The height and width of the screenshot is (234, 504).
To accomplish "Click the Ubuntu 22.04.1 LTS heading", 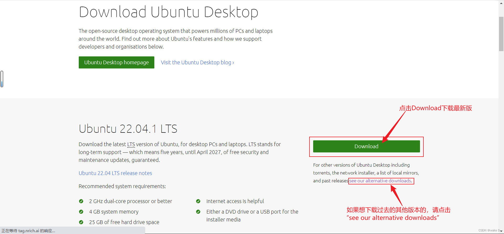I will (x=128, y=129).
